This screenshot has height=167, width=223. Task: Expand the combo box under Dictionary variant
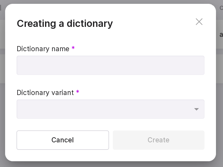point(110,109)
